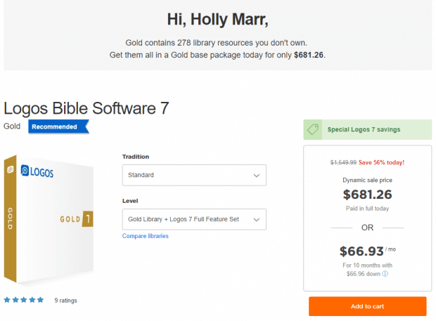Open the 9 ratings link

[x=65, y=301]
